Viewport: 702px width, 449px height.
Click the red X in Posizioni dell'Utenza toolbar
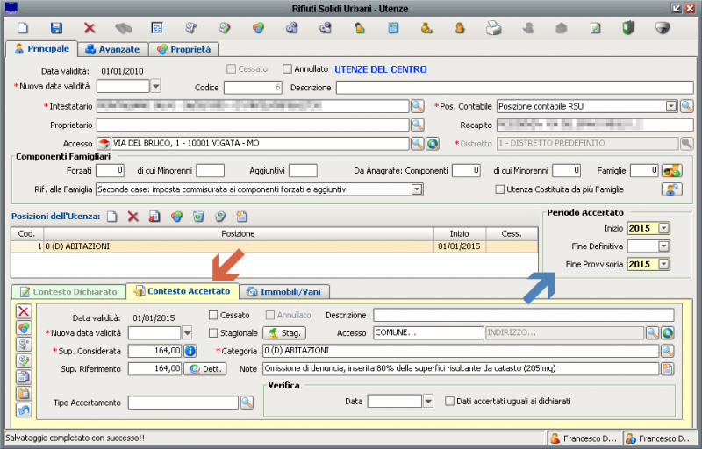[x=133, y=216]
